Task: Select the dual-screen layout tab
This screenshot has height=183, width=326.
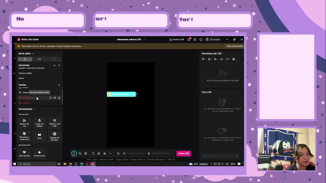Action: (54, 59)
